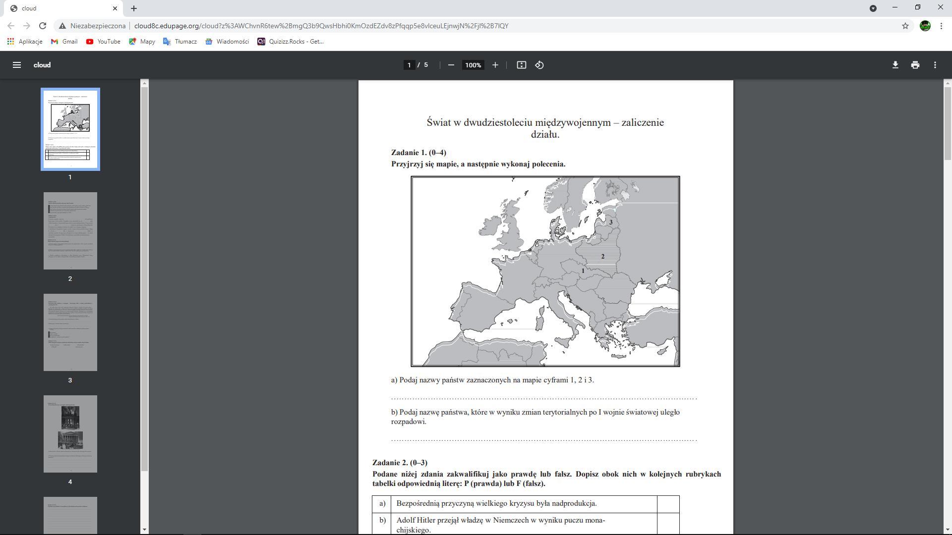
Task: Click the document scrollbar thumb
Action: tap(948, 123)
